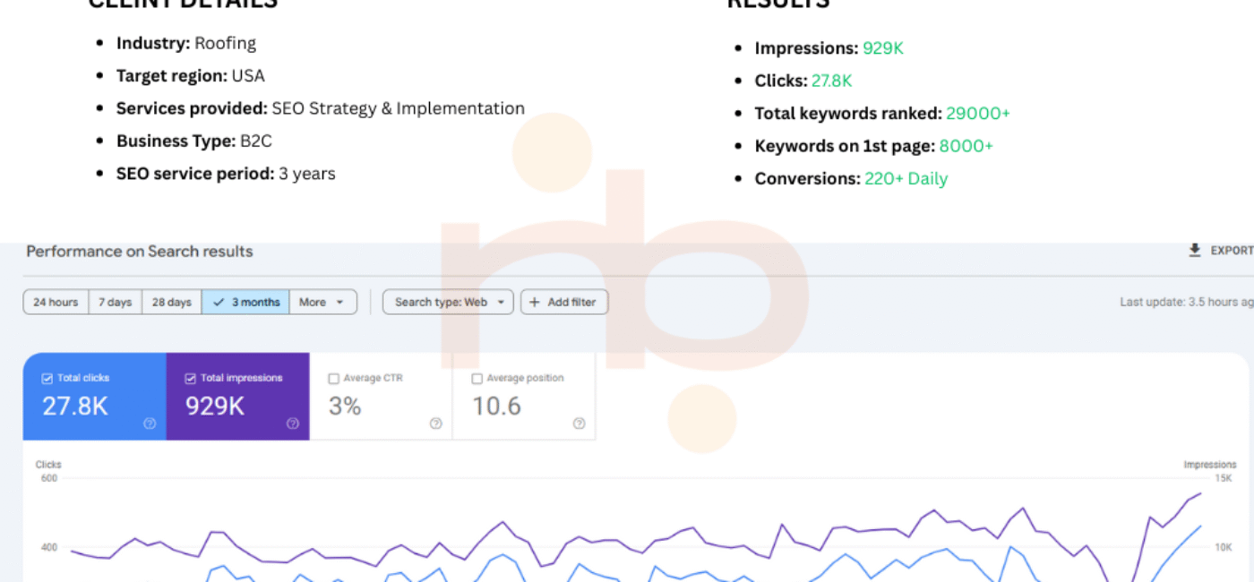This screenshot has height=582, width=1254.
Task: Open help icon on Total clicks card
Action: (150, 424)
